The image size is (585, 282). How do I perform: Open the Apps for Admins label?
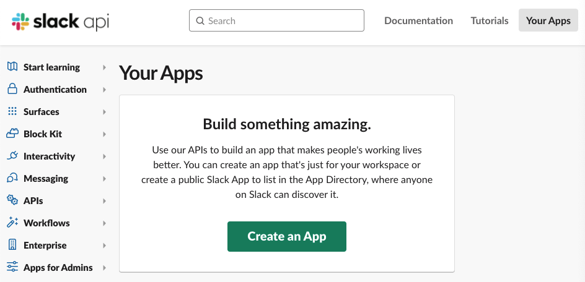58,268
